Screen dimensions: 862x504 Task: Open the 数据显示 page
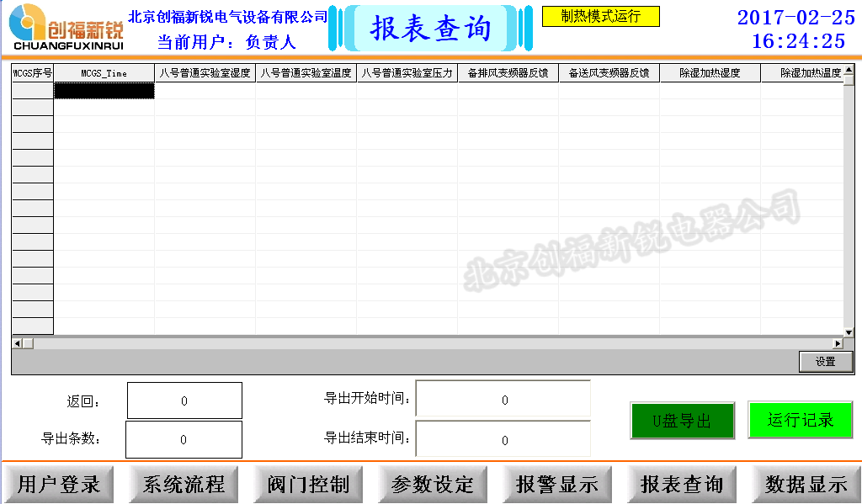[x=806, y=484]
